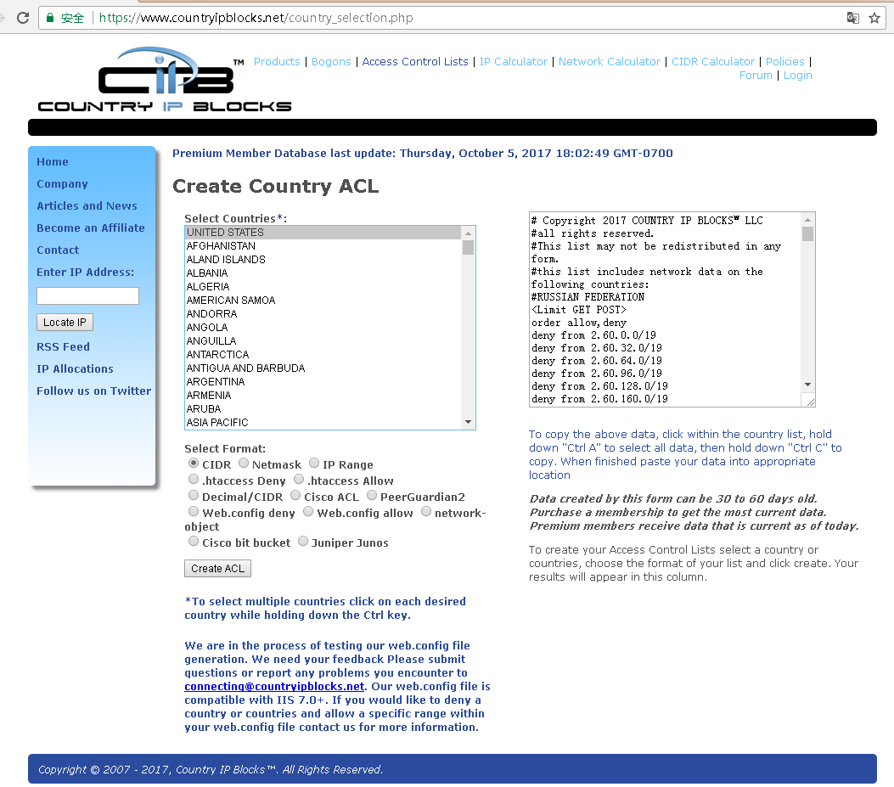Choose the Cisco ACL radio button
This screenshot has height=787, width=894.
point(295,496)
